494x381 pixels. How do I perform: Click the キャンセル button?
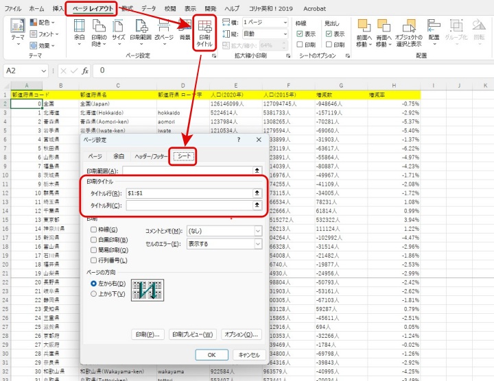[249, 355]
